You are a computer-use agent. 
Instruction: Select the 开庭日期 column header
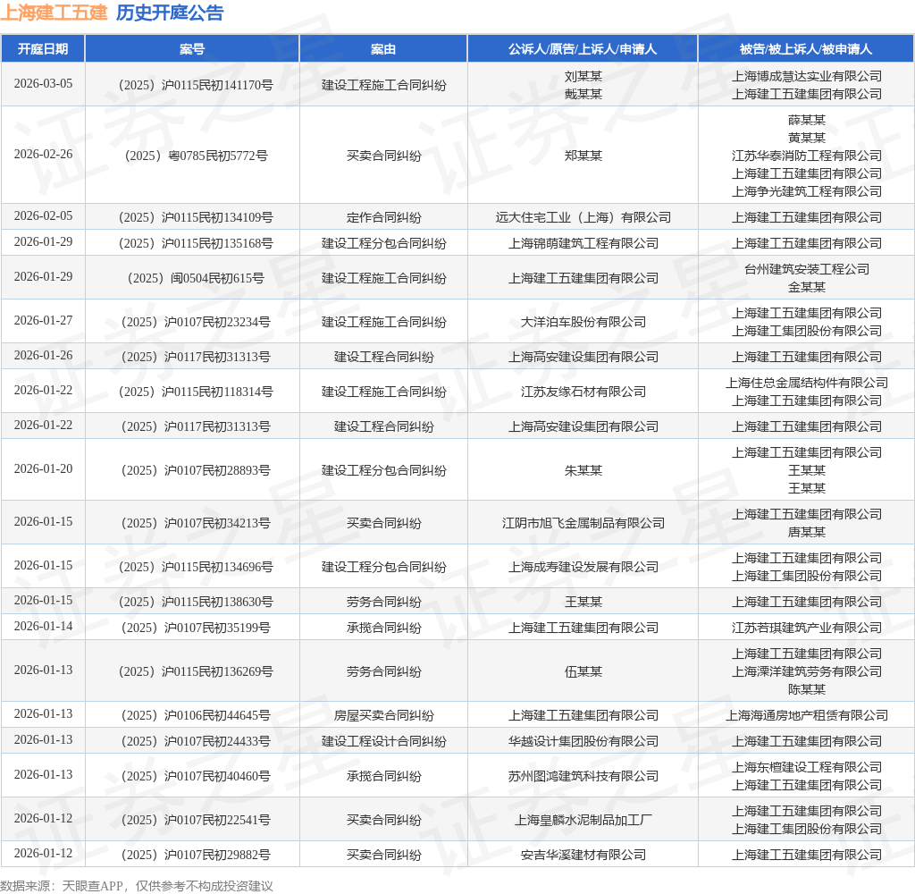(x=43, y=49)
